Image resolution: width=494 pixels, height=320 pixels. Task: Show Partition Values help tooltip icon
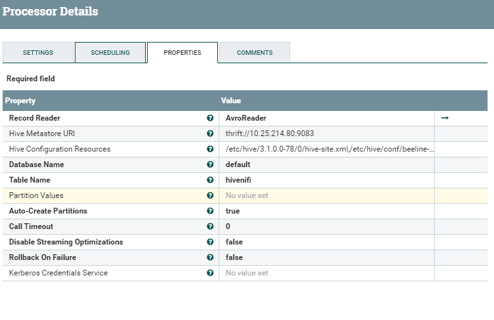pos(210,195)
